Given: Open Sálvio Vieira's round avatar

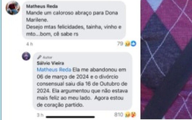Looking at the screenshot, I should (26, 56).
